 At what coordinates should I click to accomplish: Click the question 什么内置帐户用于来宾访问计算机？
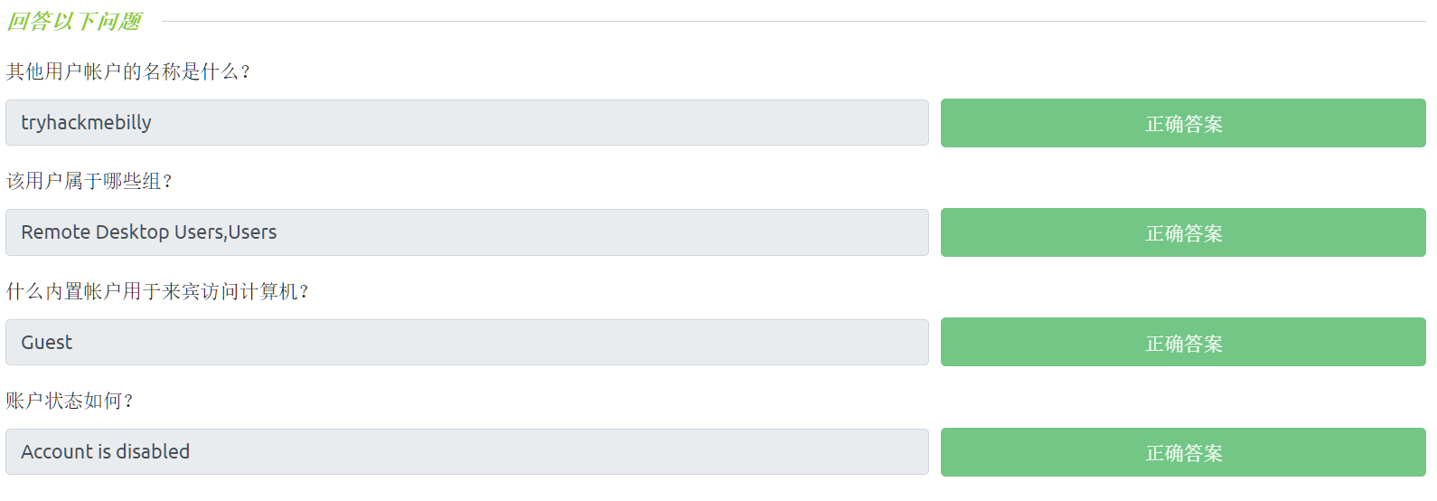(x=158, y=291)
